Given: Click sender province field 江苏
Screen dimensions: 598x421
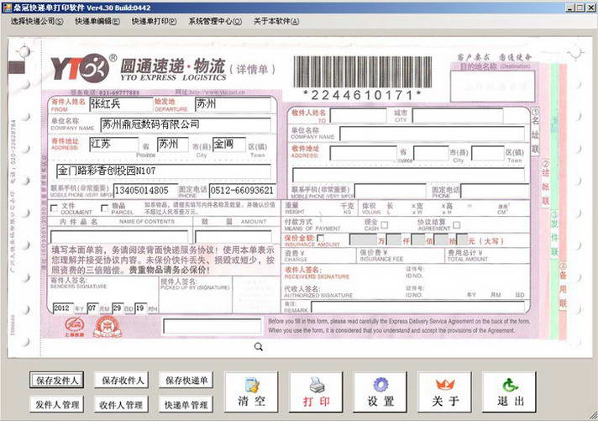Looking at the screenshot, I should (113, 145).
